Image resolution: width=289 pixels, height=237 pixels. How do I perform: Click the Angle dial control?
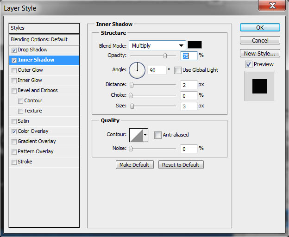(137, 70)
